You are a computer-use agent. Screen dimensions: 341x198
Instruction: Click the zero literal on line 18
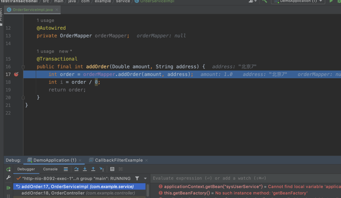click(96, 82)
